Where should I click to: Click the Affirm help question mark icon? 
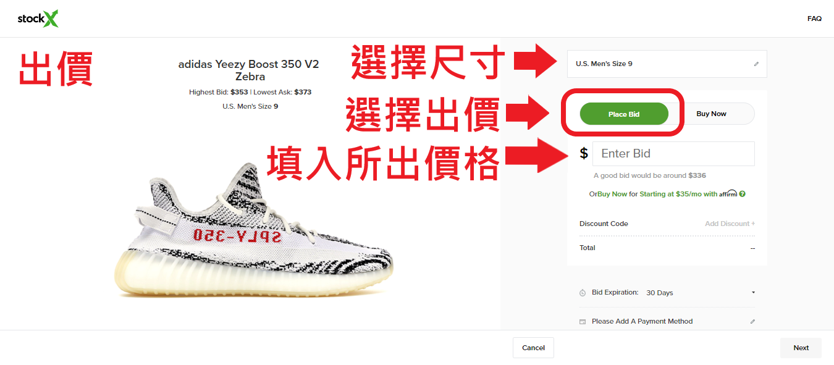pyautogui.click(x=743, y=194)
